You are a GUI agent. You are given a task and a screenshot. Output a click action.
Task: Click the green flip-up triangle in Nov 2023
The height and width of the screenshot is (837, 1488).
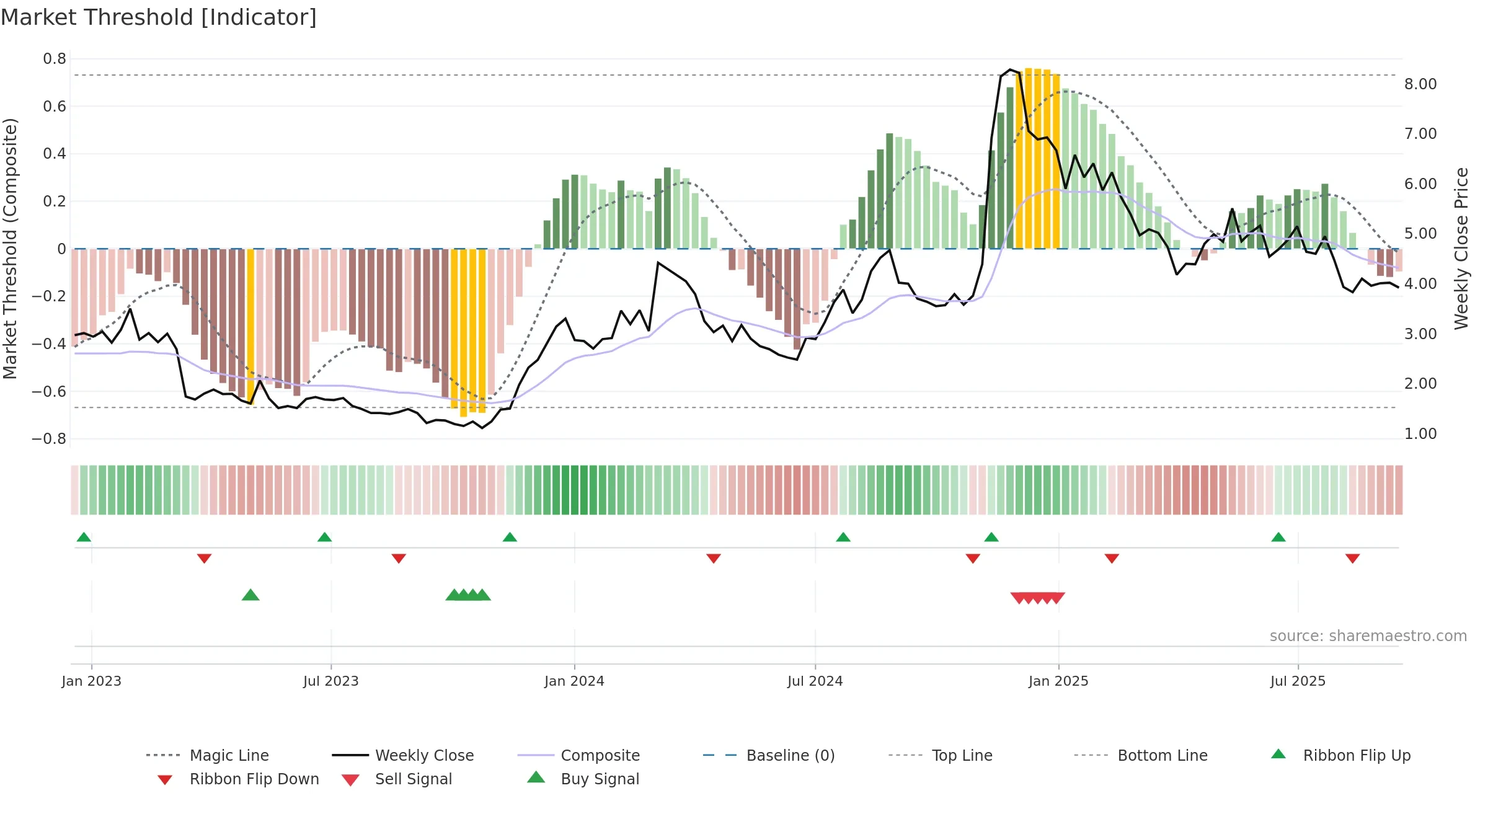(x=510, y=537)
